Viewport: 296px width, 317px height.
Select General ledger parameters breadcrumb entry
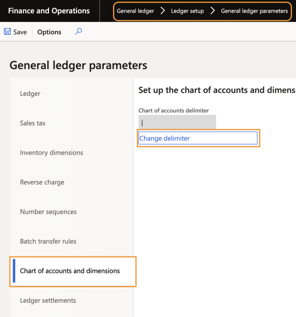click(x=254, y=11)
